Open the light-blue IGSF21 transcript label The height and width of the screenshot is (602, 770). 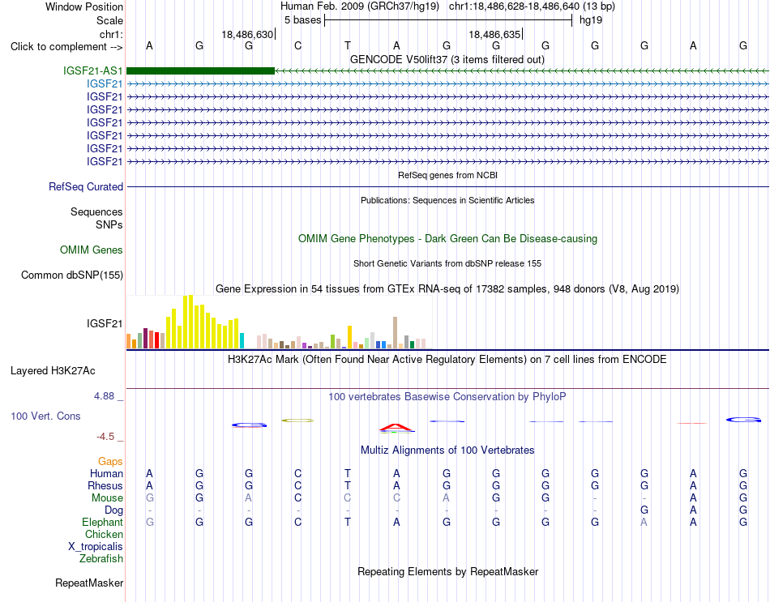pyautogui.click(x=105, y=84)
